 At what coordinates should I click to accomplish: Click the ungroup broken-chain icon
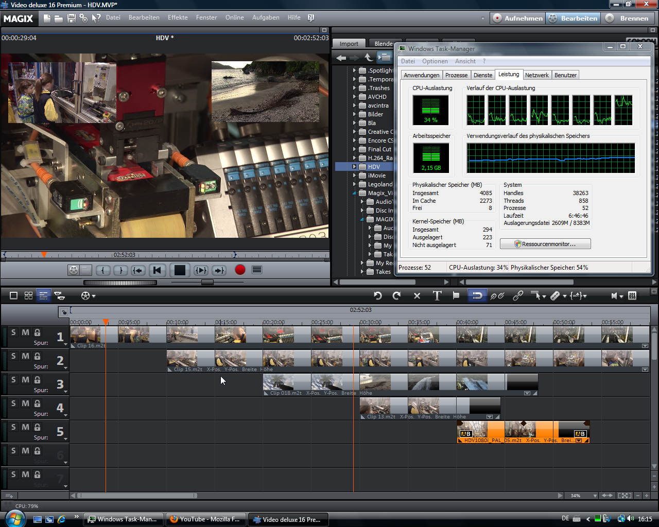tap(497, 295)
